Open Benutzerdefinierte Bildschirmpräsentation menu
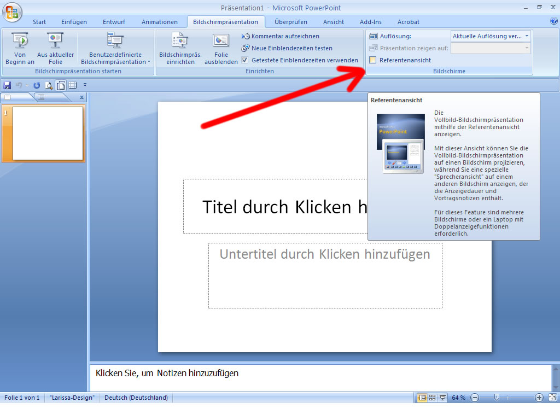560x420 pixels. [x=115, y=49]
